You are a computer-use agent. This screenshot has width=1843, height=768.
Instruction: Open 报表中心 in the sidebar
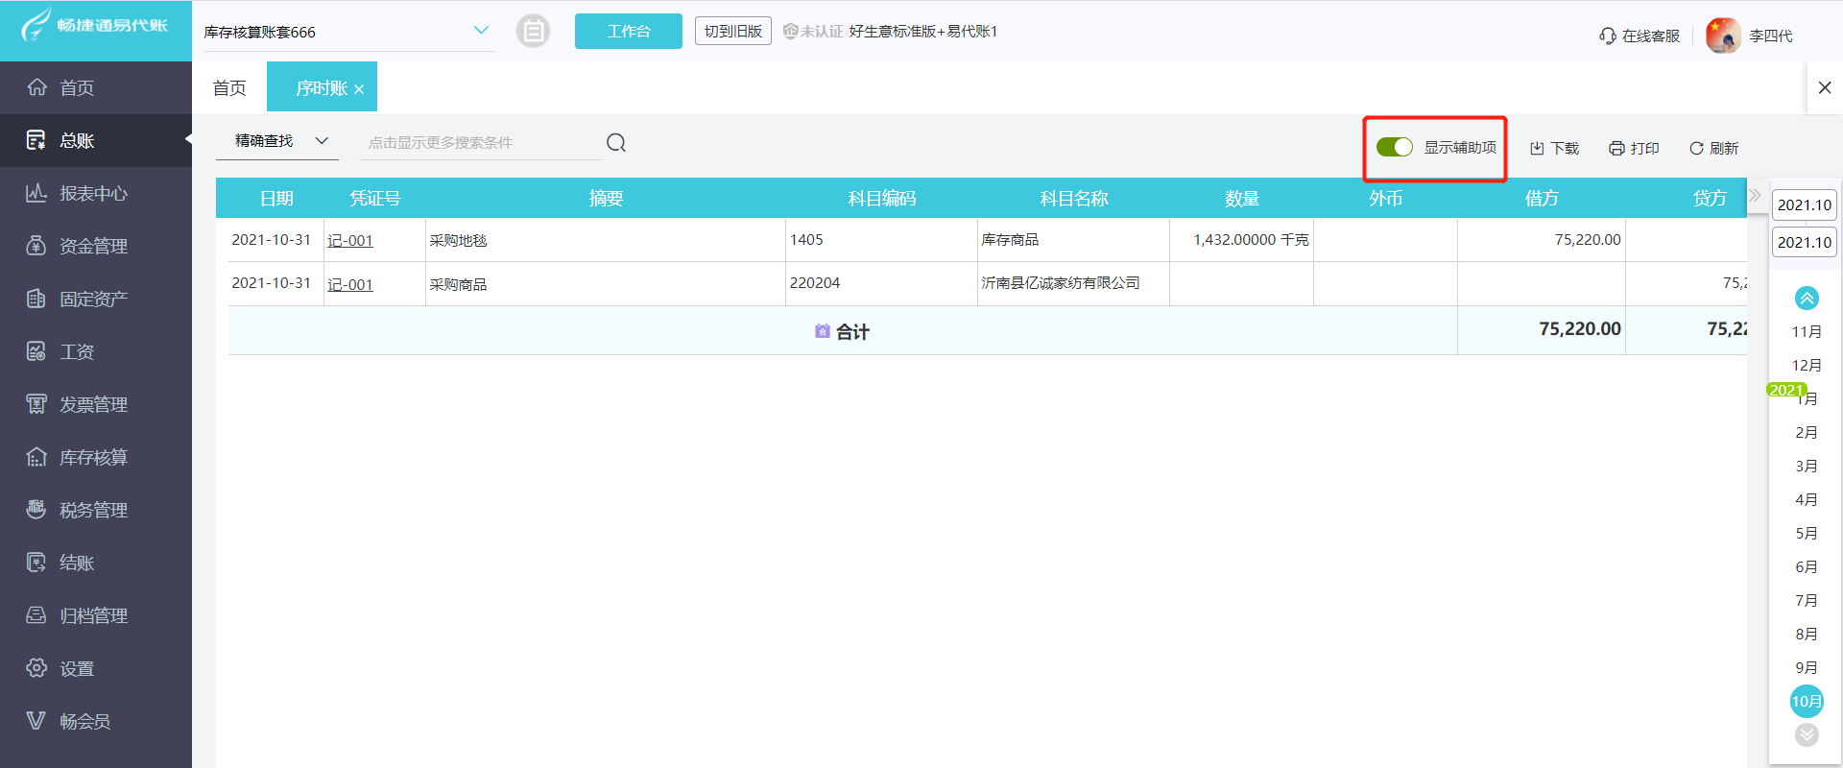pos(93,193)
